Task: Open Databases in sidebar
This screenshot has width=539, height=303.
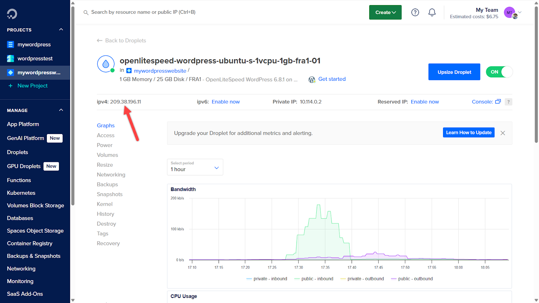Action: click(20, 218)
